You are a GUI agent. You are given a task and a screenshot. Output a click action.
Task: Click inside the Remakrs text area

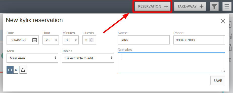[171, 63]
